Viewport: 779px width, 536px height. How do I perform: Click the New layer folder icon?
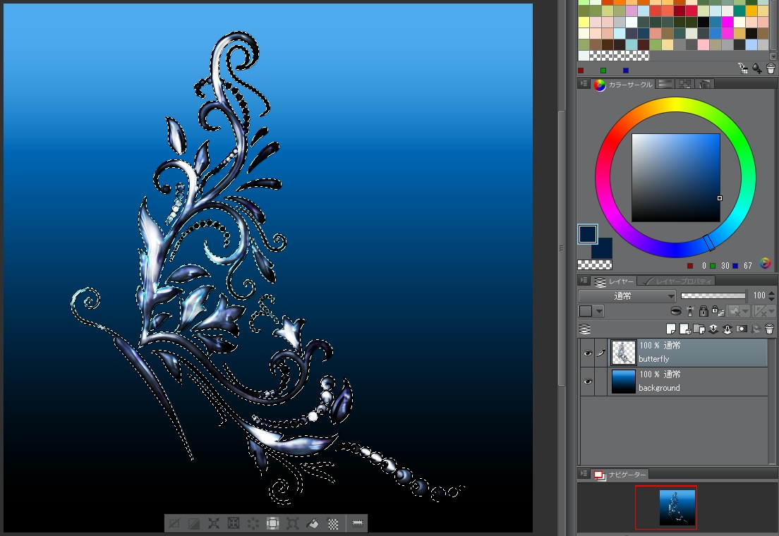click(x=699, y=329)
